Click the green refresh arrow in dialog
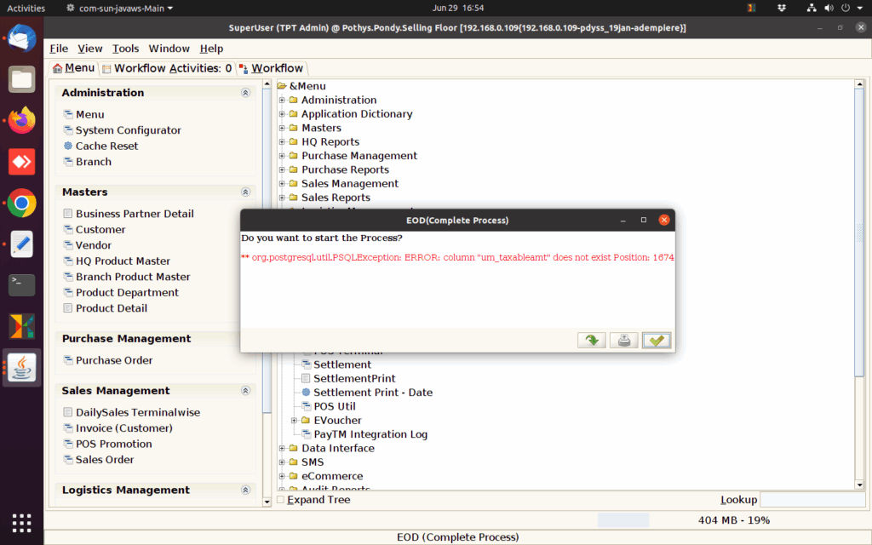Viewport: 872px width, 545px height. (x=592, y=341)
